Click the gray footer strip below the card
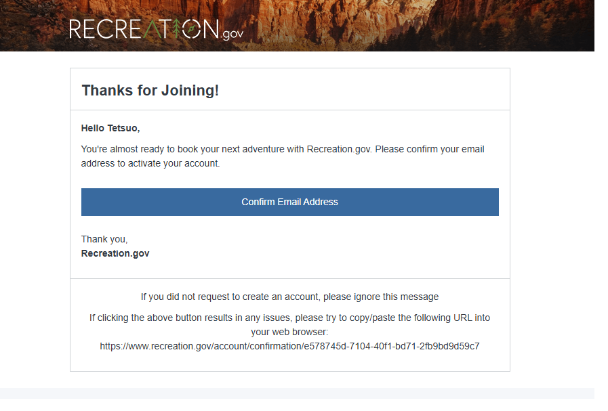 pyautogui.click(x=297, y=393)
